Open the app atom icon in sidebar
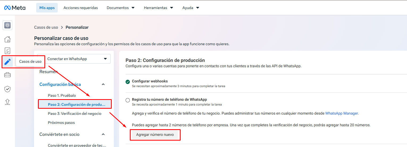This screenshot has height=147, width=407. point(7,26)
